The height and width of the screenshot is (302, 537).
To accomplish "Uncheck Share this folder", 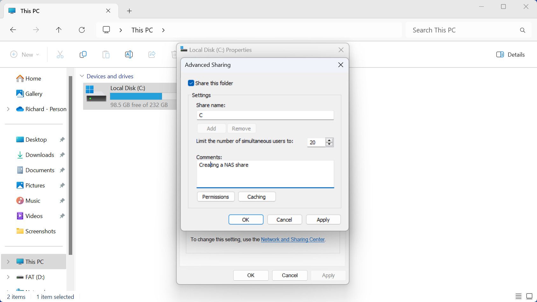I will (191, 83).
